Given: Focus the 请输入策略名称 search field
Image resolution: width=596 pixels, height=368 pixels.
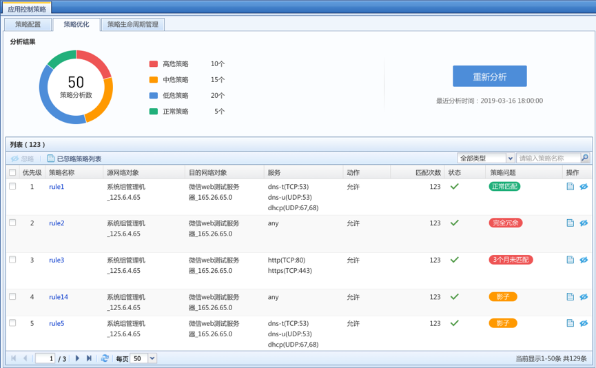Looking at the screenshot, I should [548, 158].
